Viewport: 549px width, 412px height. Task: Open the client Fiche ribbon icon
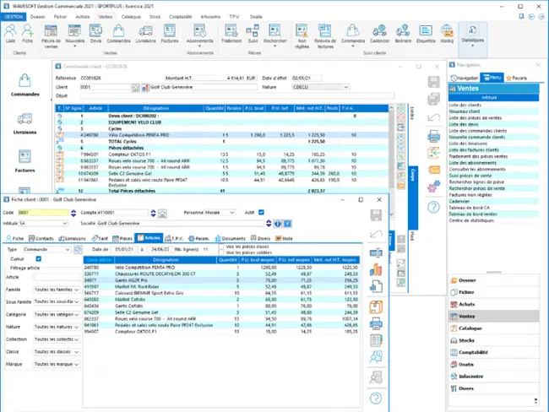point(27,34)
